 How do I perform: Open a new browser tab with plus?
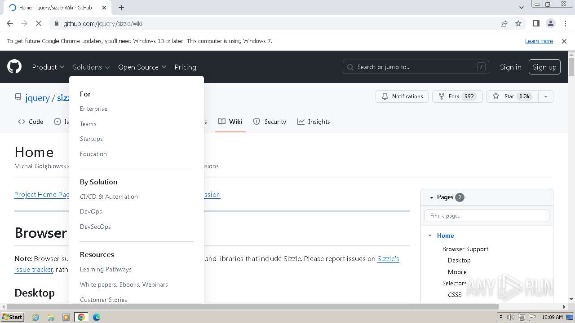(121, 8)
